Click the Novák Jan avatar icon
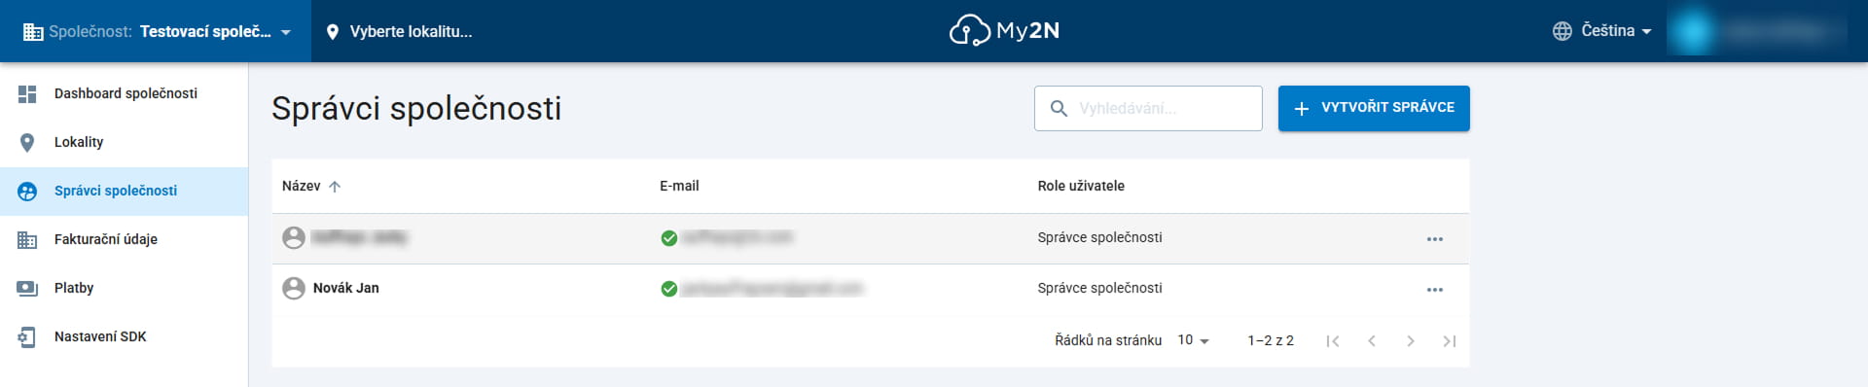This screenshot has width=1868, height=387. tap(294, 288)
